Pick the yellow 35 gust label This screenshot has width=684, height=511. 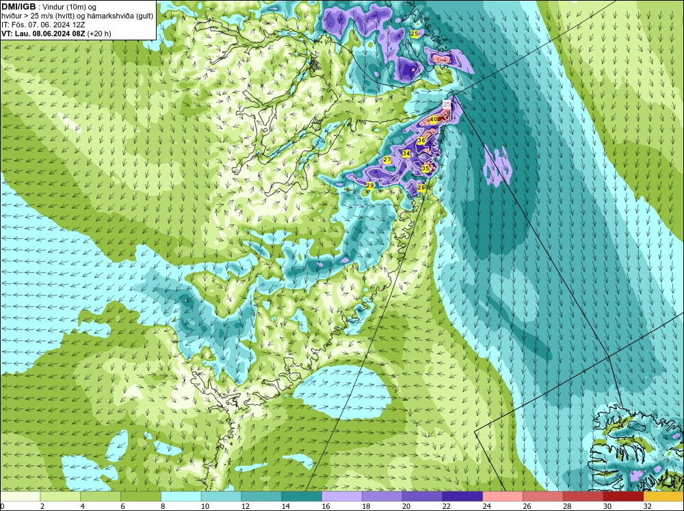tap(425, 168)
